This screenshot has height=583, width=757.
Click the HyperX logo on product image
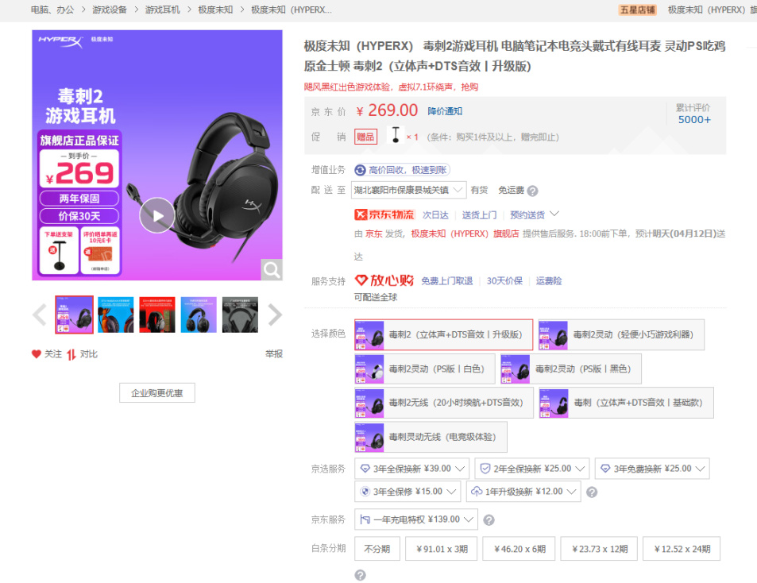click(x=60, y=41)
